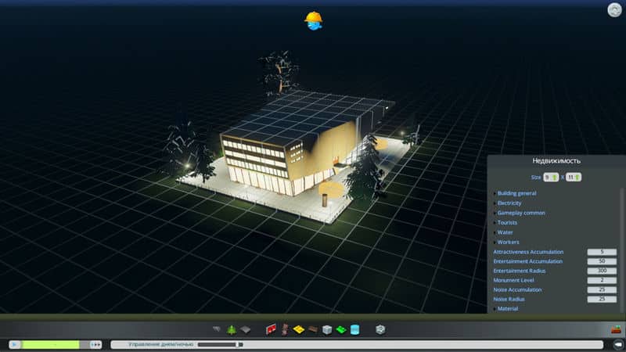The image size is (626, 352).
Task: Click the round button at bottom-right corner
Action: (617, 344)
